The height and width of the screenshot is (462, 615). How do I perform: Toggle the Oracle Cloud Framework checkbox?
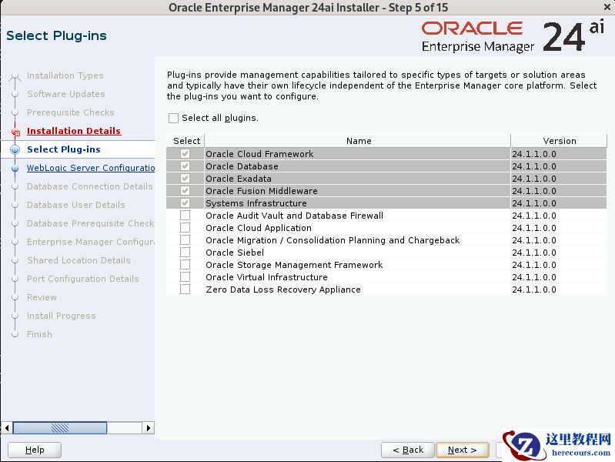click(186, 154)
